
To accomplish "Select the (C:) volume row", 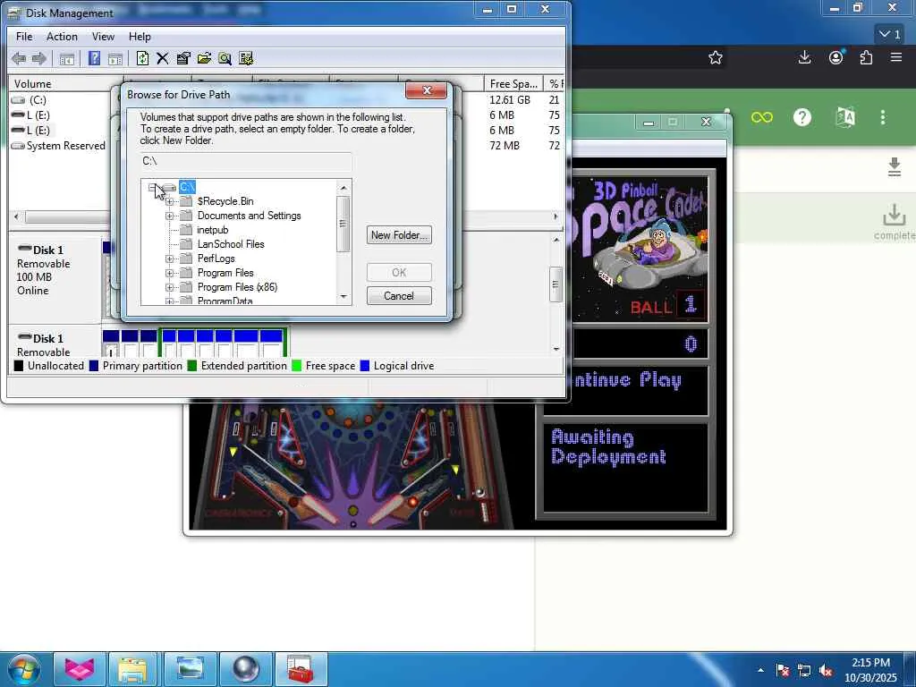I will [x=38, y=100].
